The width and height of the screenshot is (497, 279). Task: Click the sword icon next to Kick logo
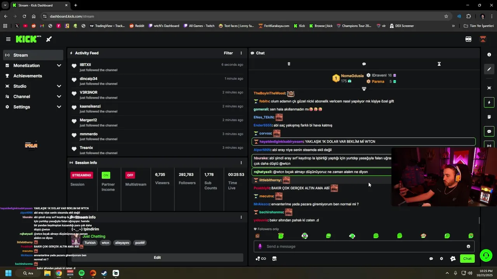click(49, 39)
